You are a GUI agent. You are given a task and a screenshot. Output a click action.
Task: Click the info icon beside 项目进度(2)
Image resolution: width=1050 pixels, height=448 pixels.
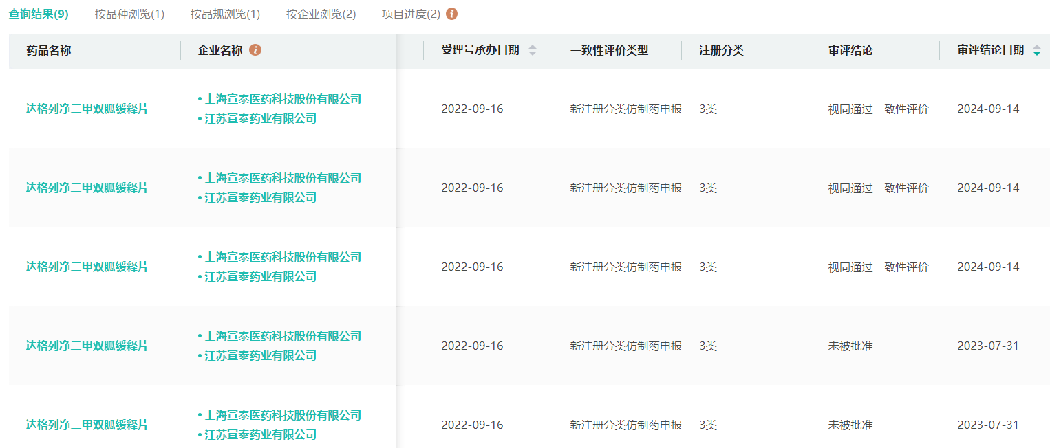tap(451, 14)
